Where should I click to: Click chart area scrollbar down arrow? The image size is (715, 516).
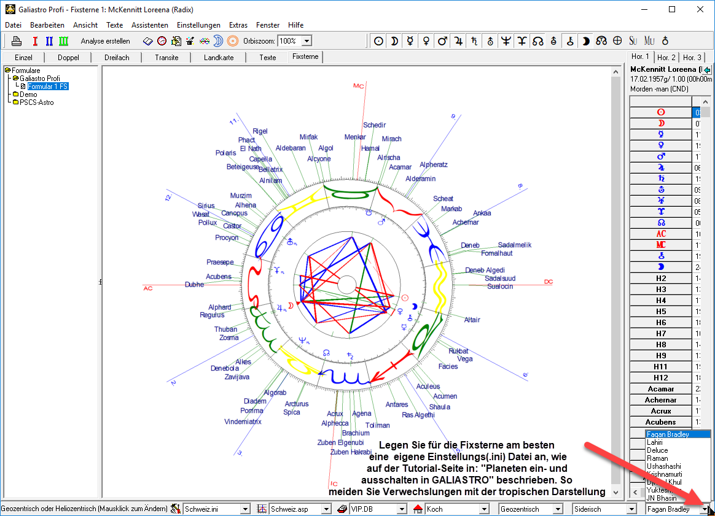point(615,492)
